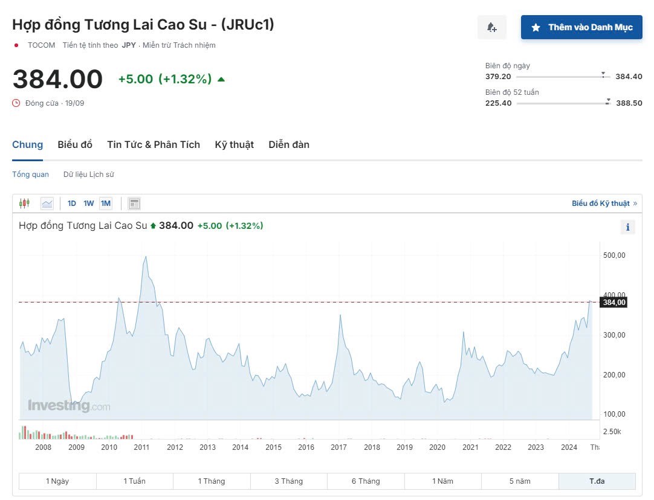Switch chart to candlestick view

coord(24,204)
